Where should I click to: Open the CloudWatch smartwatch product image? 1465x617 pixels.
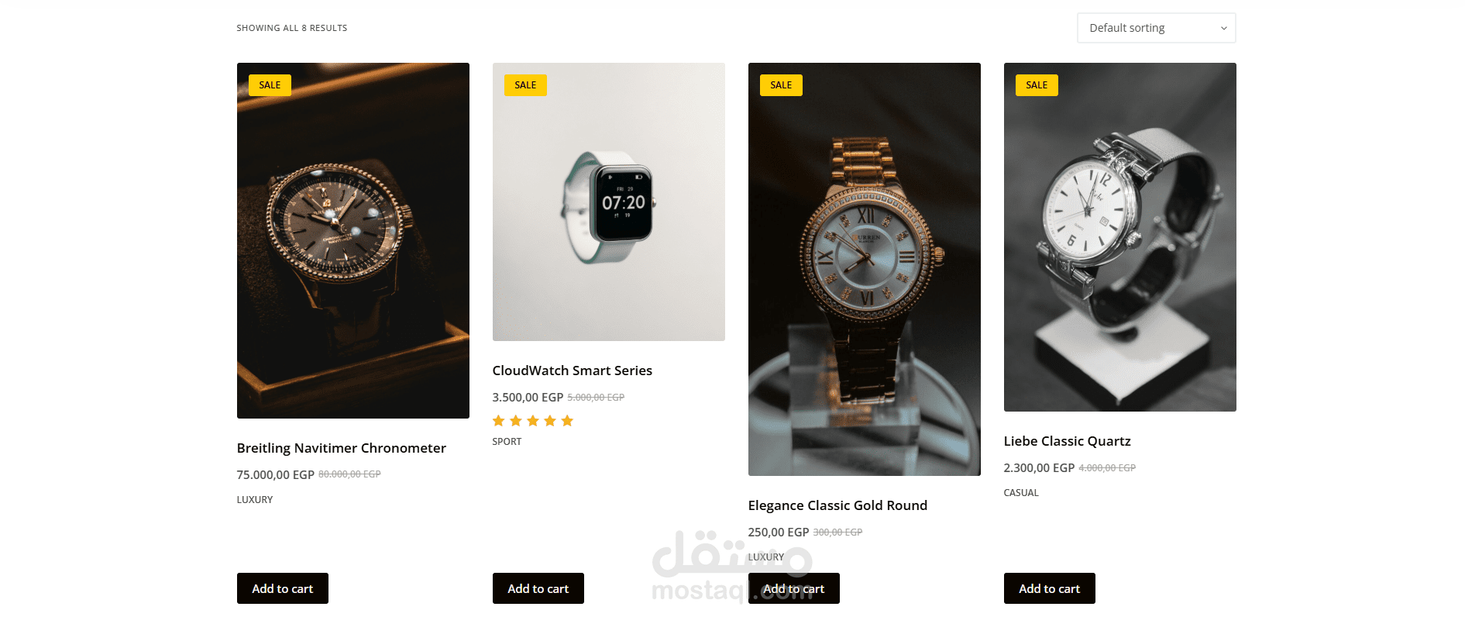click(609, 202)
